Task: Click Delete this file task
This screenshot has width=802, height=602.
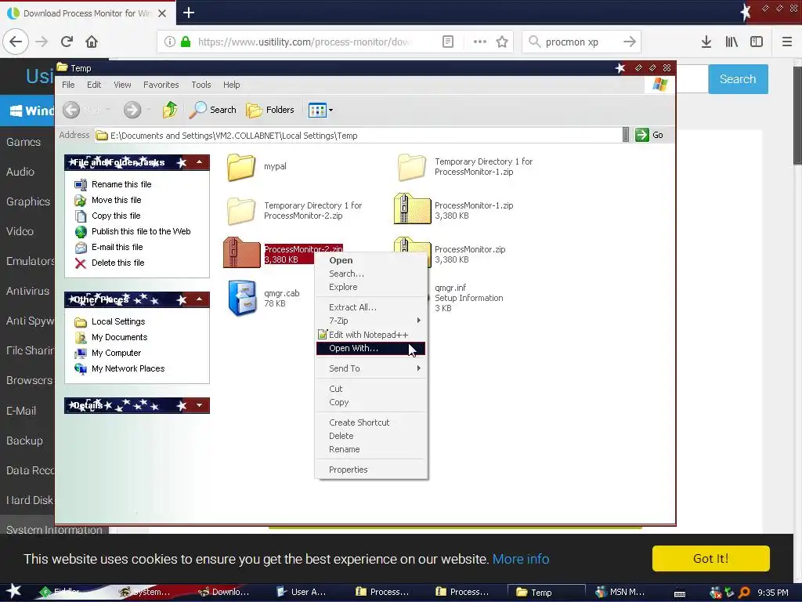Action: (x=110, y=263)
